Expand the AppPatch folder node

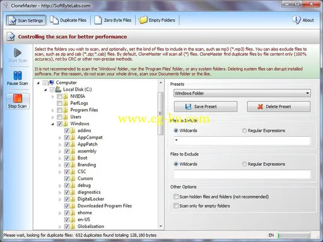point(60,145)
